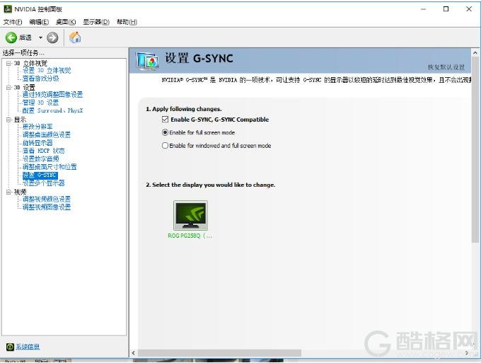
Task: Select the highlighted 设置 G-SYNC task
Action: coord(40,175)
